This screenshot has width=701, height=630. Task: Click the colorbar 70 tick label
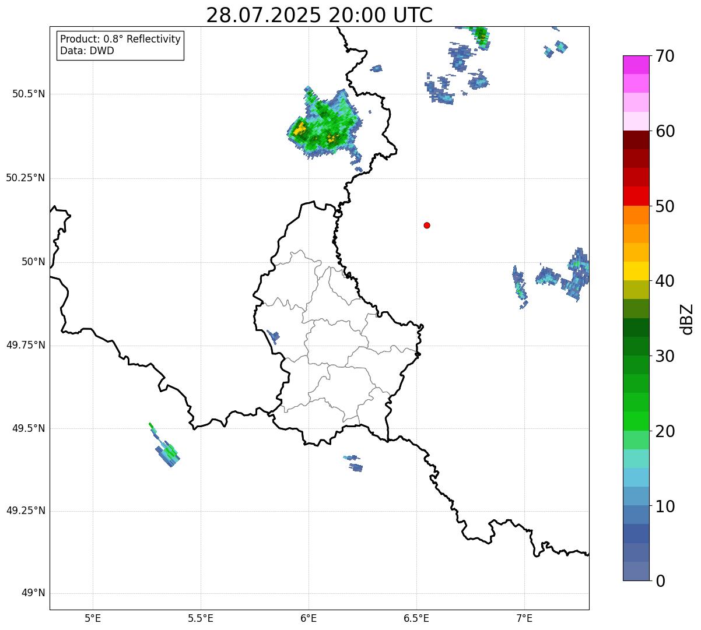pyautogui.click(x=665, y=56)
